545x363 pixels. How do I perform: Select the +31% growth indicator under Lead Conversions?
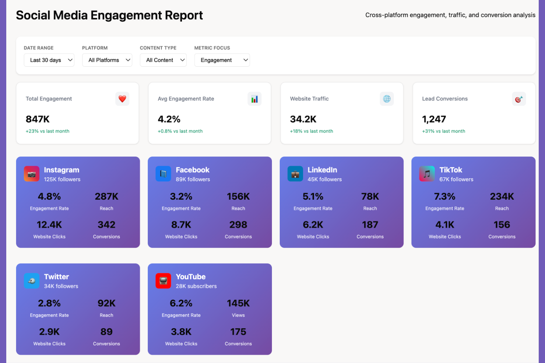[x=444, y=131]
